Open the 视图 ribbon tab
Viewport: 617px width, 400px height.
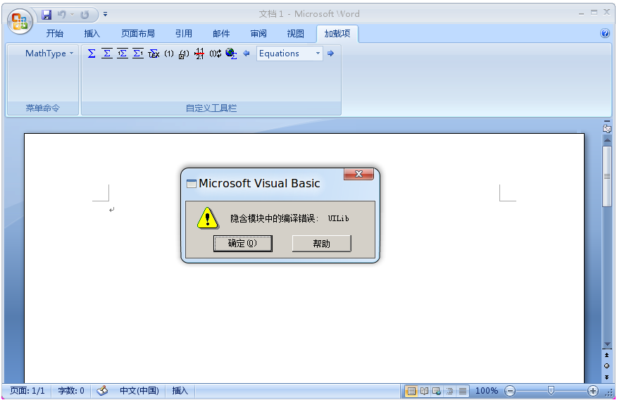(x=296, y=33)
